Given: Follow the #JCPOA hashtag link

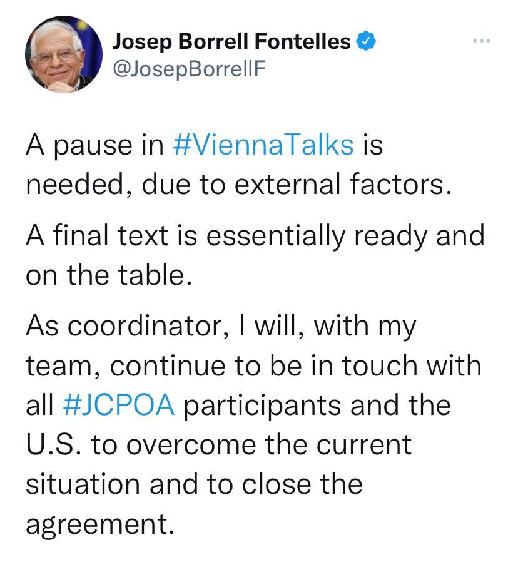Looking at the screenshot, I should (x=119, y=404).
